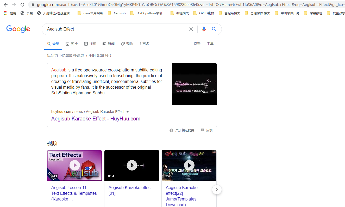Click the browser refresh icon

pyautogui.click(x=22, y=4)
